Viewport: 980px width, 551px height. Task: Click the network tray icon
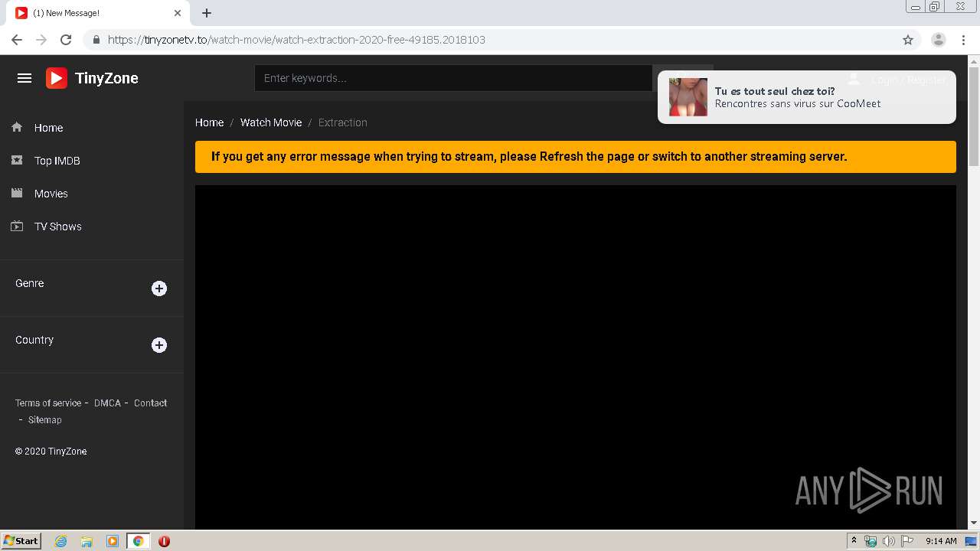tap(871, 541)
